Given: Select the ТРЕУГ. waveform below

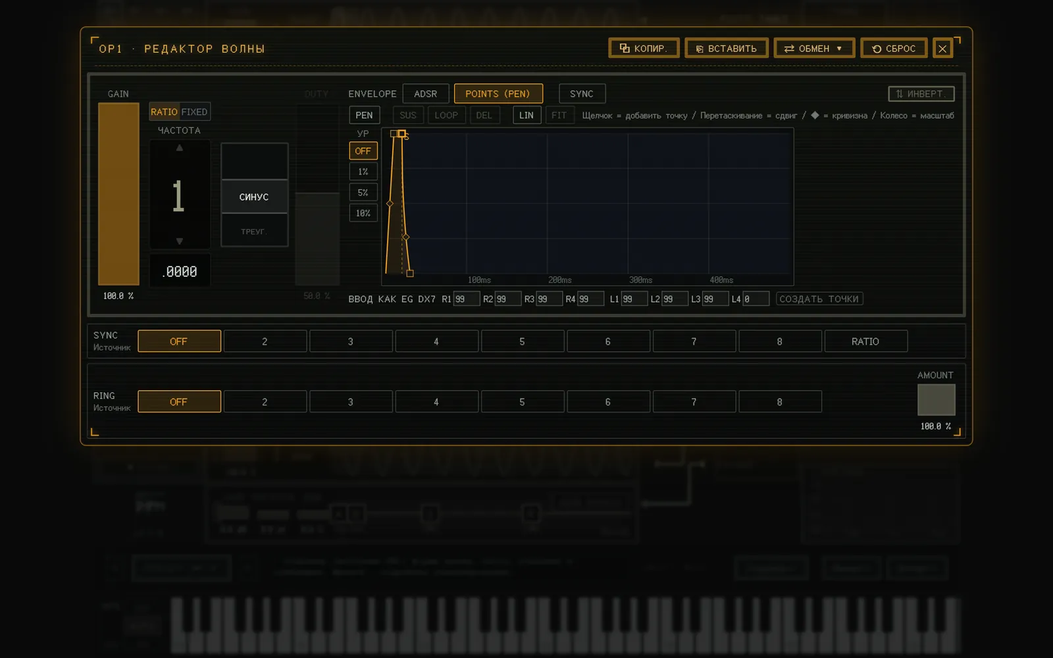Looking at the screenshot, I should (254, 231).
